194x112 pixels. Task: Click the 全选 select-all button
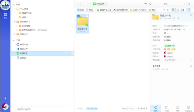[x=80, y=10]
